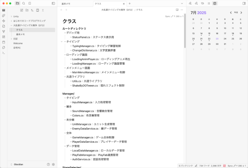Open the tags panel in right sidebar
Viewport: 248px width, 168px height.
[202, 3]
